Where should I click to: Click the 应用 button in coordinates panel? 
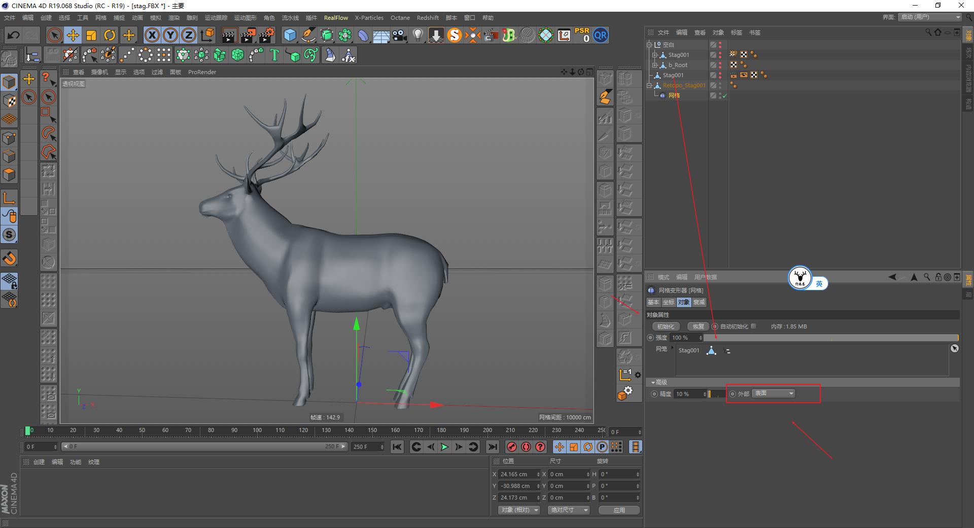(618, 510)
